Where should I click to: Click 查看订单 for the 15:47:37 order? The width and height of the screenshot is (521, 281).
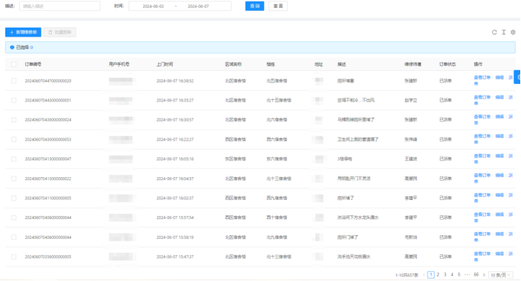coord(482,254)
